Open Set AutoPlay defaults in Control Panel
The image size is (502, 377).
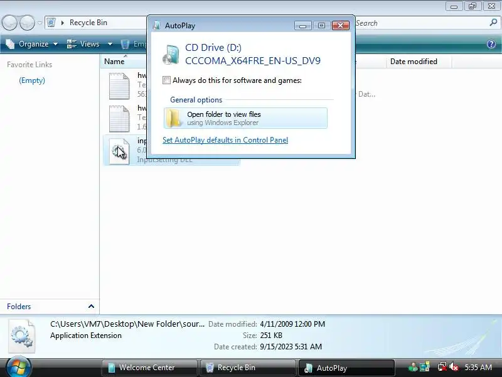tap(225, 140)
